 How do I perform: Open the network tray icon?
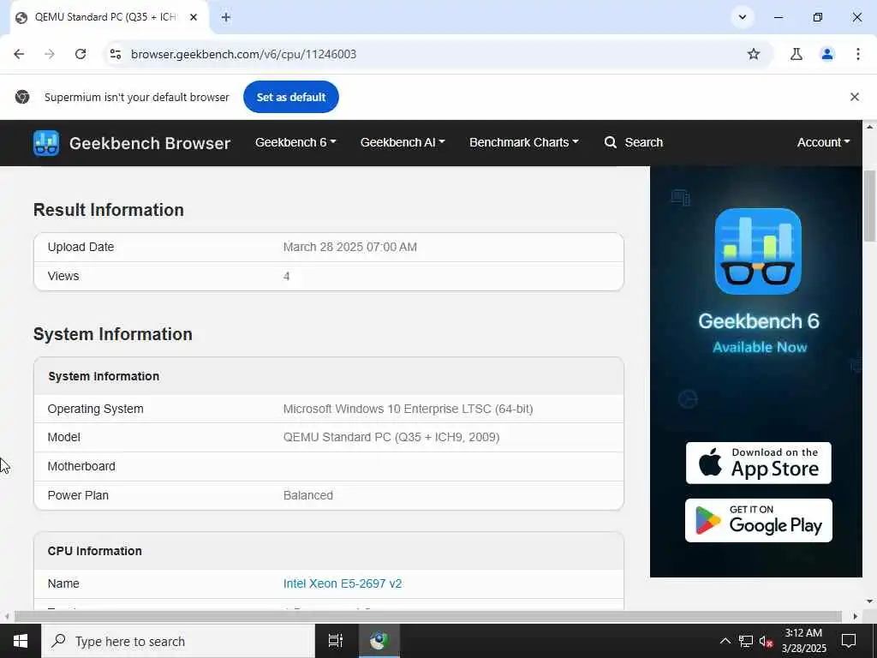(746, 641)
